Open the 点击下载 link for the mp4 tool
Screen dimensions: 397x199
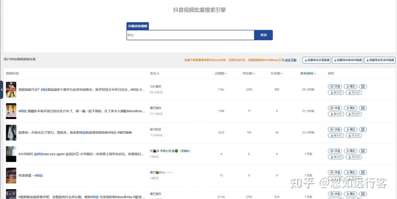click(x=290, y=60)
